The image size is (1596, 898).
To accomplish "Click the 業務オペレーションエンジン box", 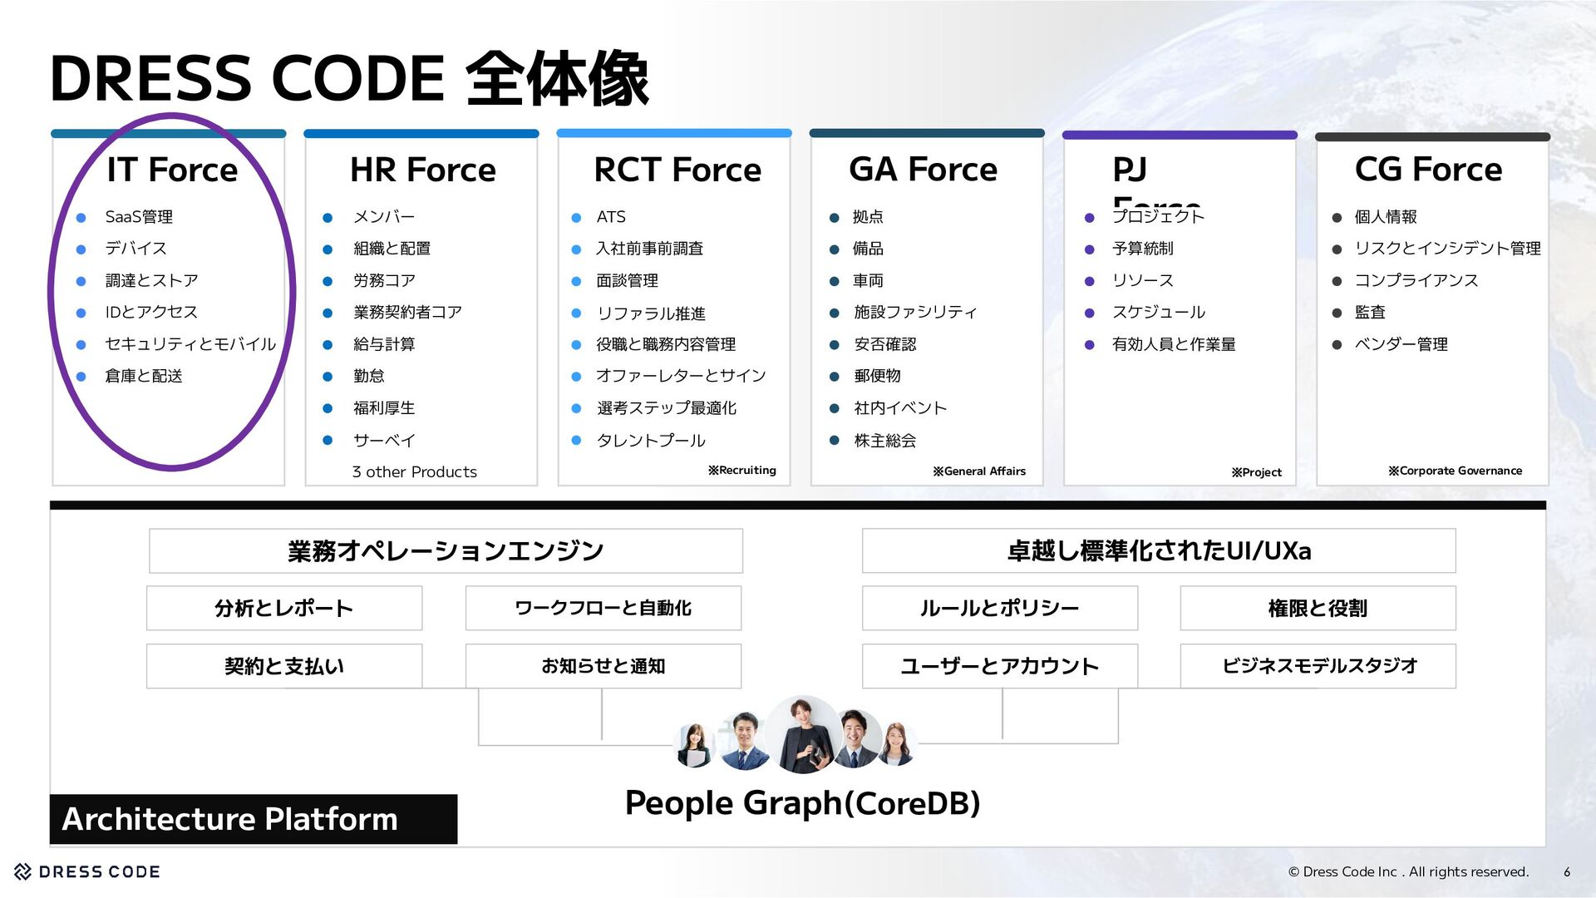I will [x=446, y=550].
